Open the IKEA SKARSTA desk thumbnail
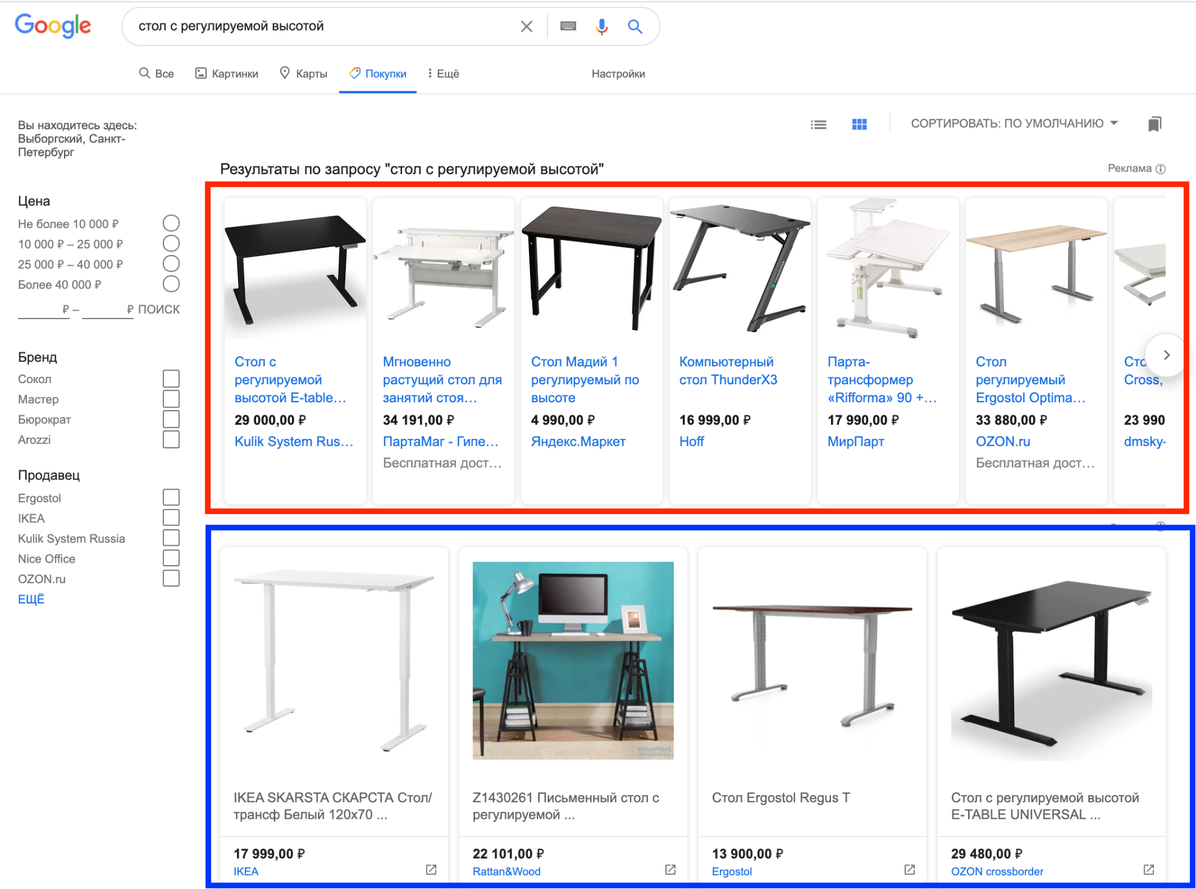Image resolution: width=1196 pixels, height=889 pixels. click(x=334, y=661)
